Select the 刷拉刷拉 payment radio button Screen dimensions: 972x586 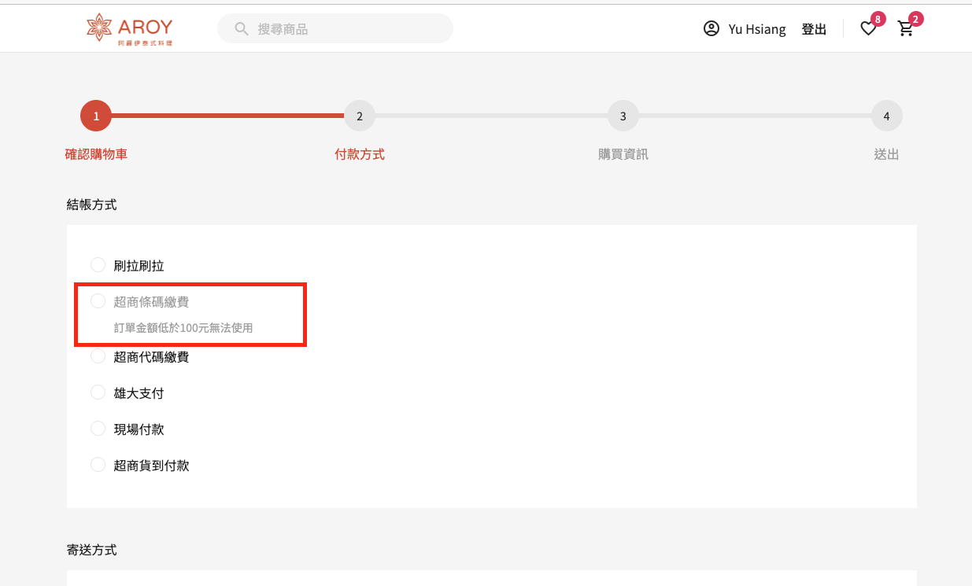[98, 265]
